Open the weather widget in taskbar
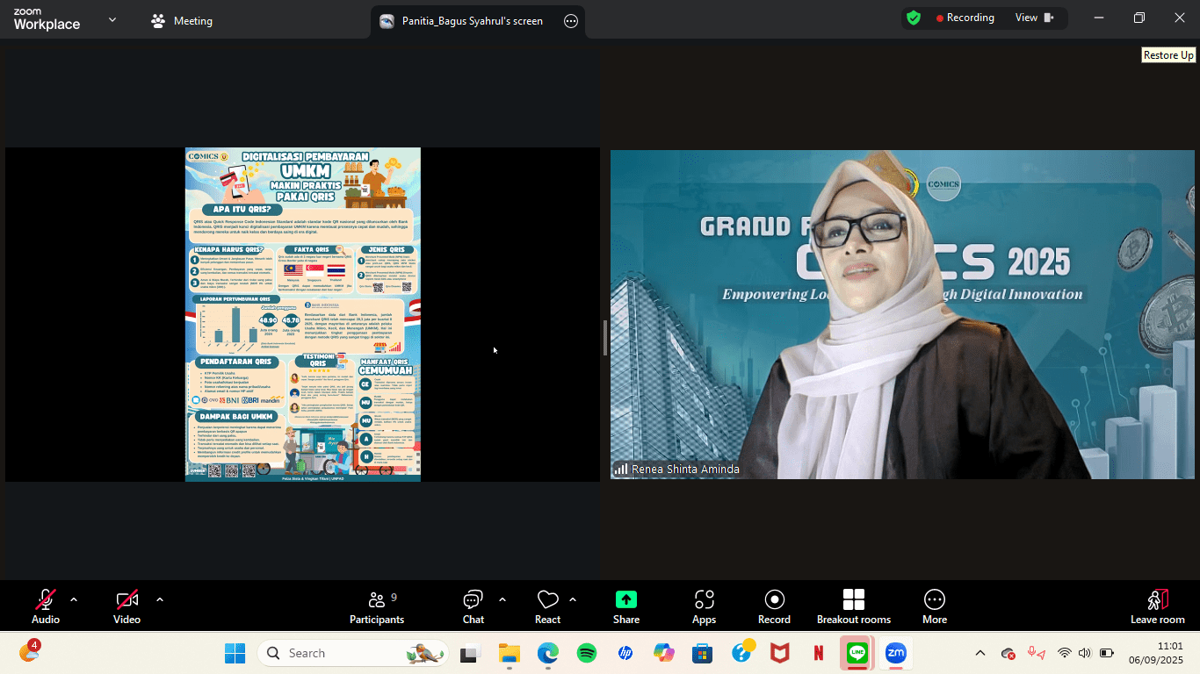Image resolution: width=1200 pixels, height=674 pixels. point(29,651)
